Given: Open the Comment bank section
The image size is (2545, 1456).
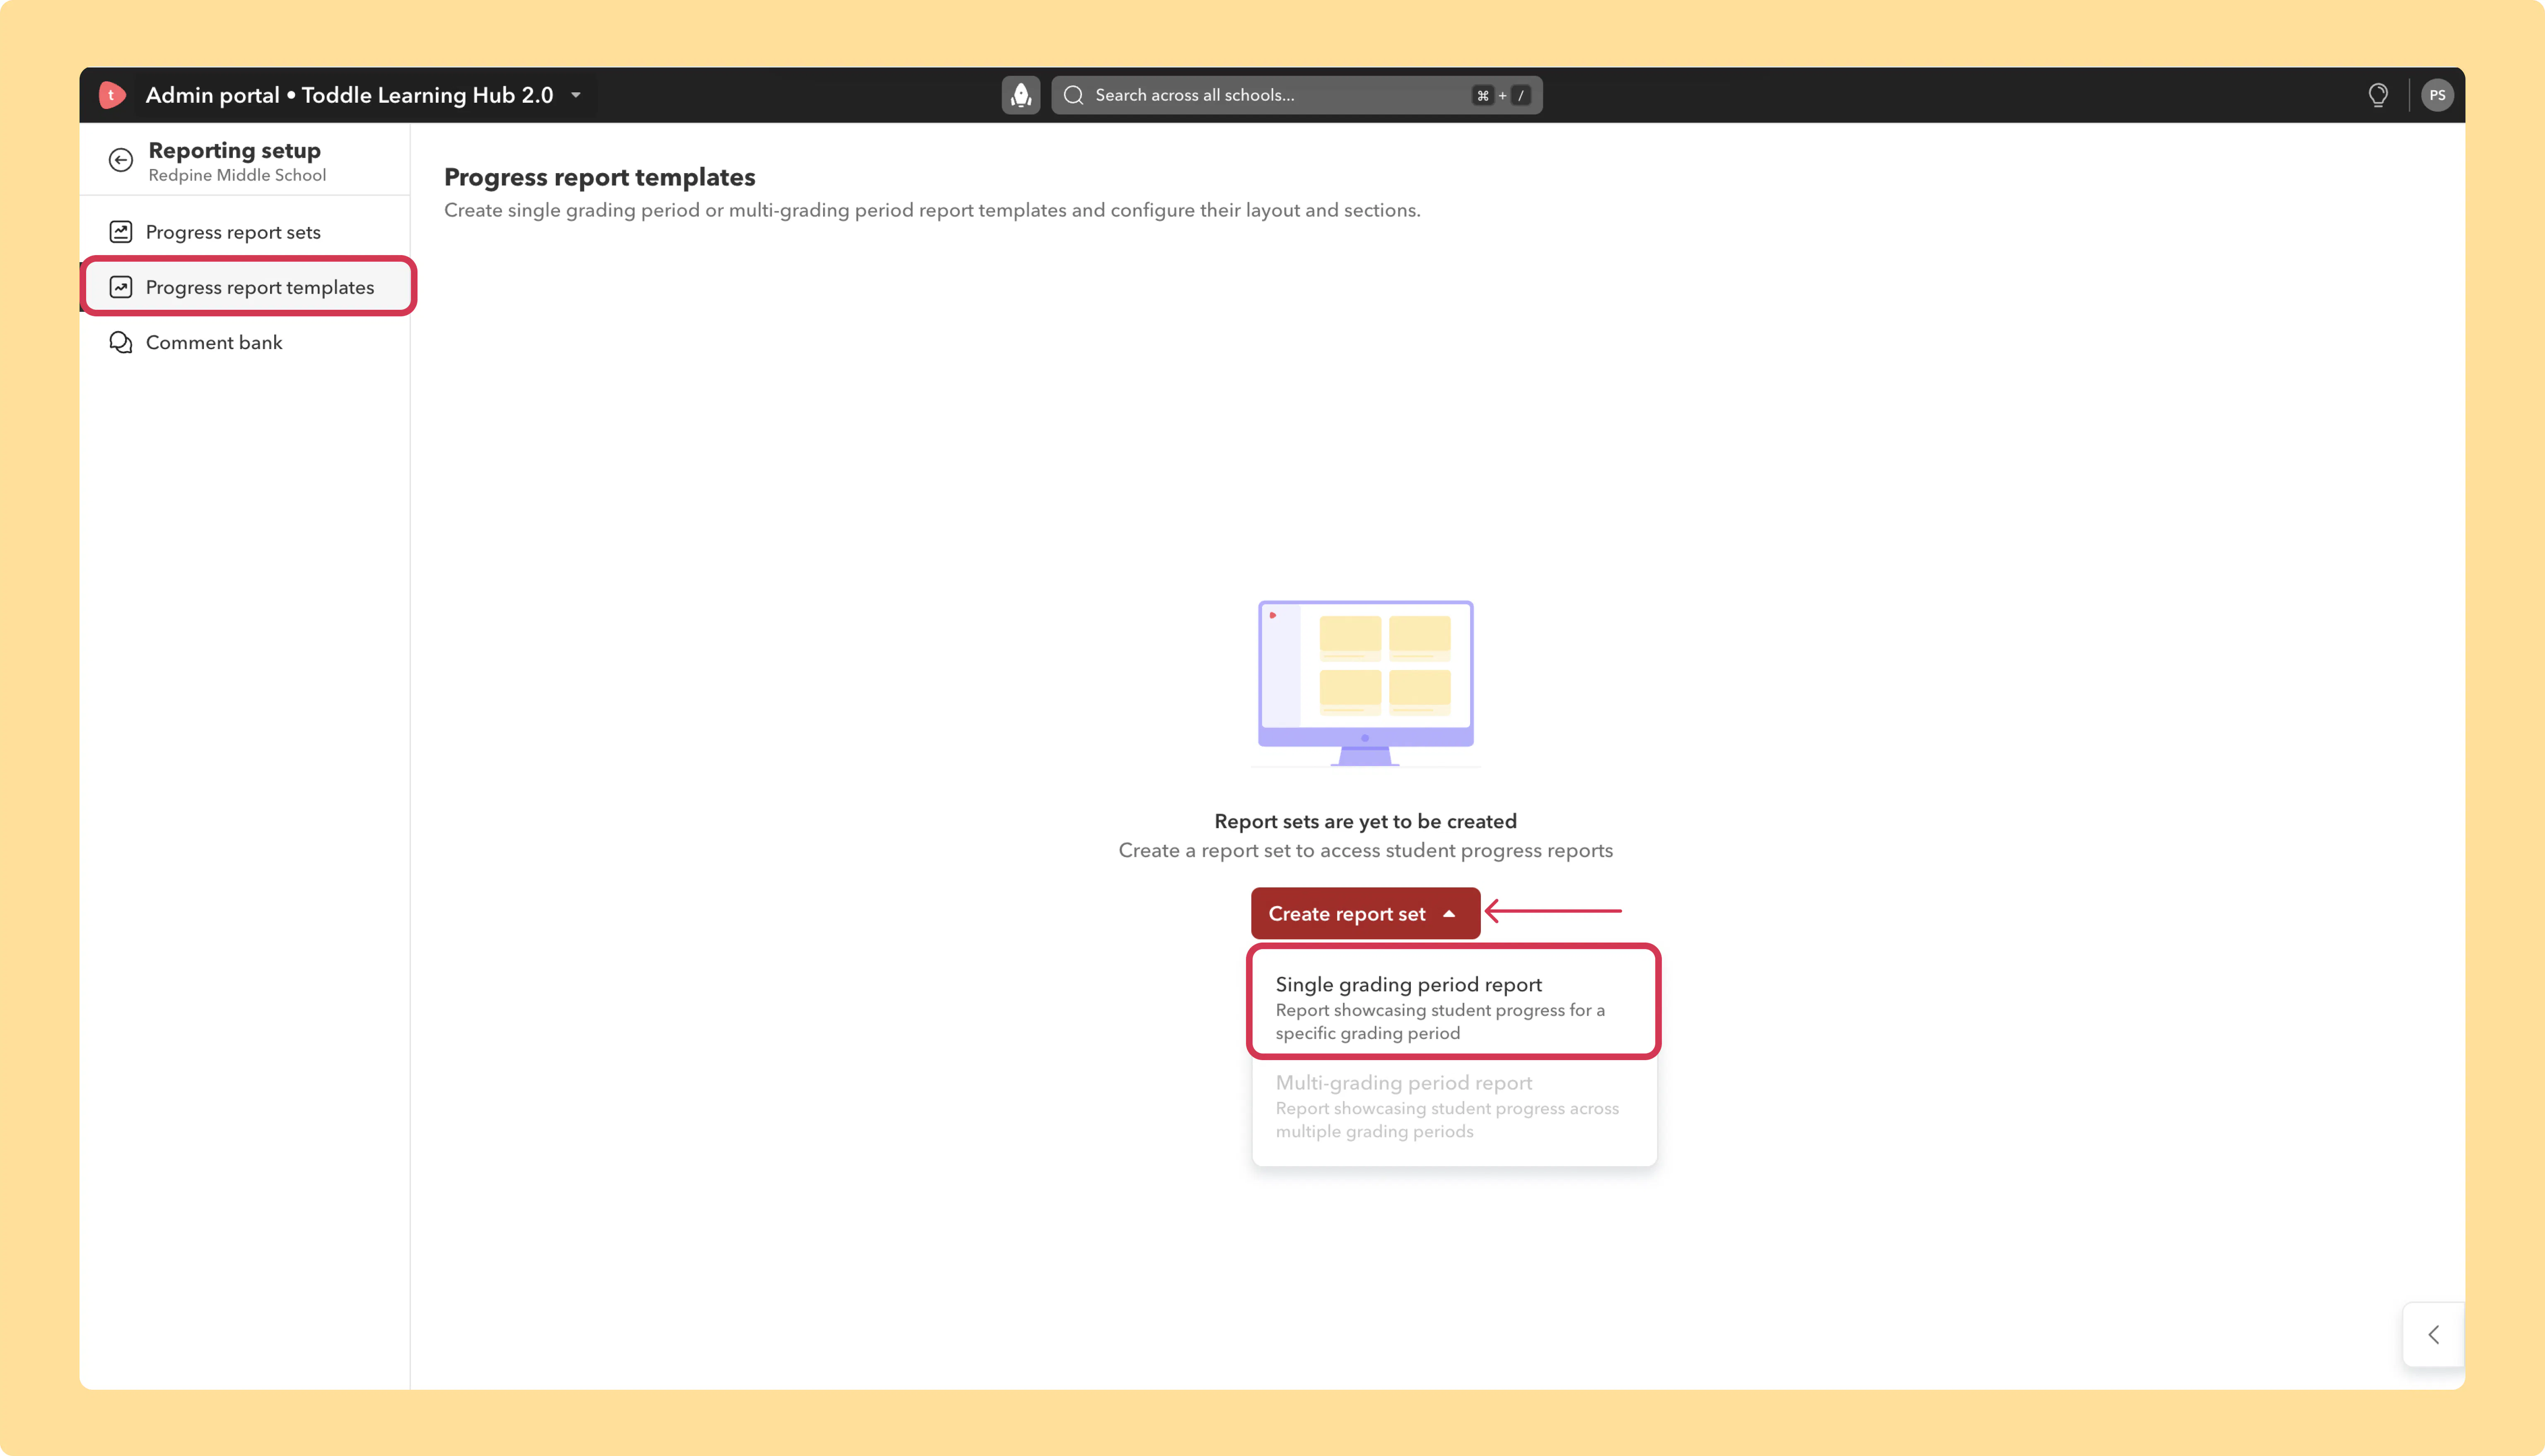Looking at the screenshot, I should 245,342.
